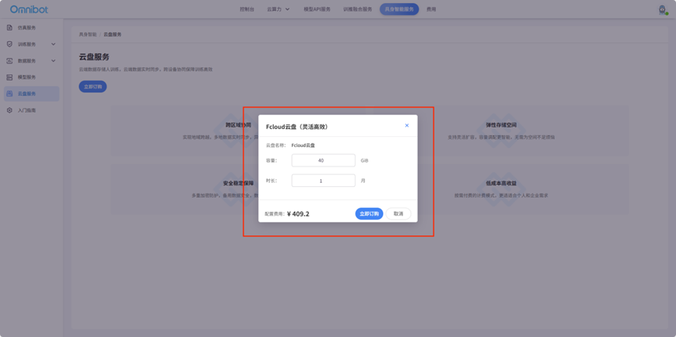Click the 容量 capacity input field

(x=323, y=160)
